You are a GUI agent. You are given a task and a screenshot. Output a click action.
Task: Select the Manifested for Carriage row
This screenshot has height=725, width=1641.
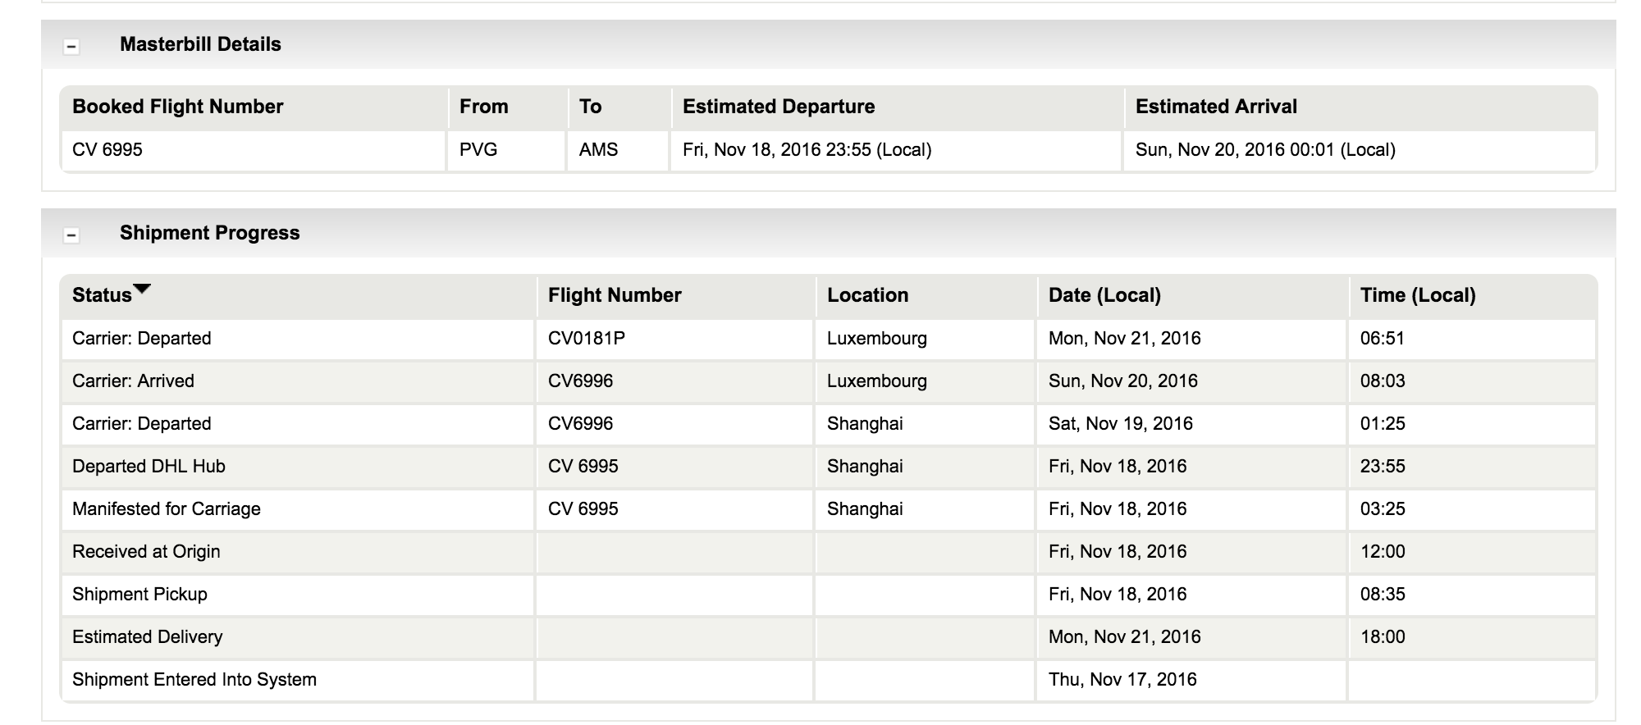pyautogui.click(x=829, y=509)
